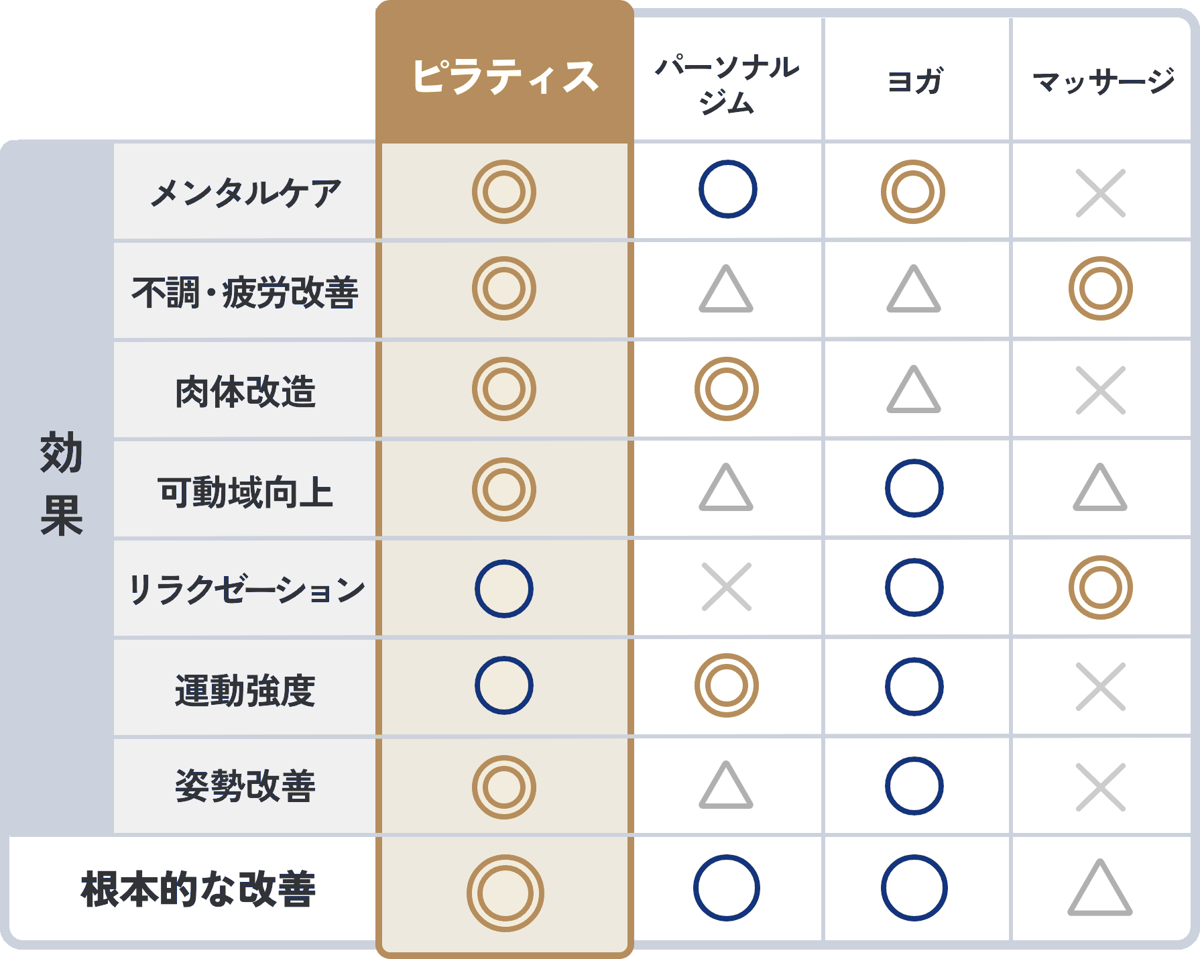Viewport: 1200px width, 959px height.
Task: Click the メンタルケア row label
Action: coord(245,193)
